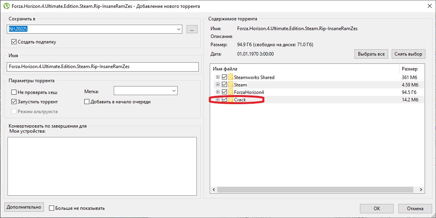Screen dimensions: 436x218
Task: Close the add torrent dialog window
Action: pyautogui.click(x=429, y=6)
